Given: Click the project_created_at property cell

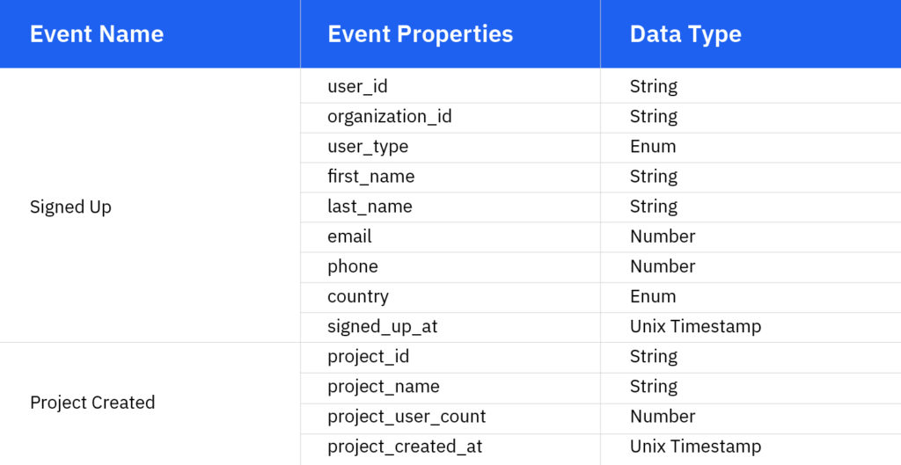Looking at the screenshot, I should pos(405,446).
